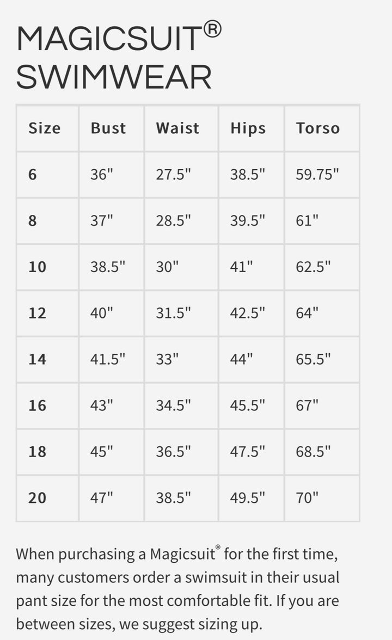Click the sizing advice paragraph below table
This screenshot has height=640, width=392.
[x=177, y=588]
